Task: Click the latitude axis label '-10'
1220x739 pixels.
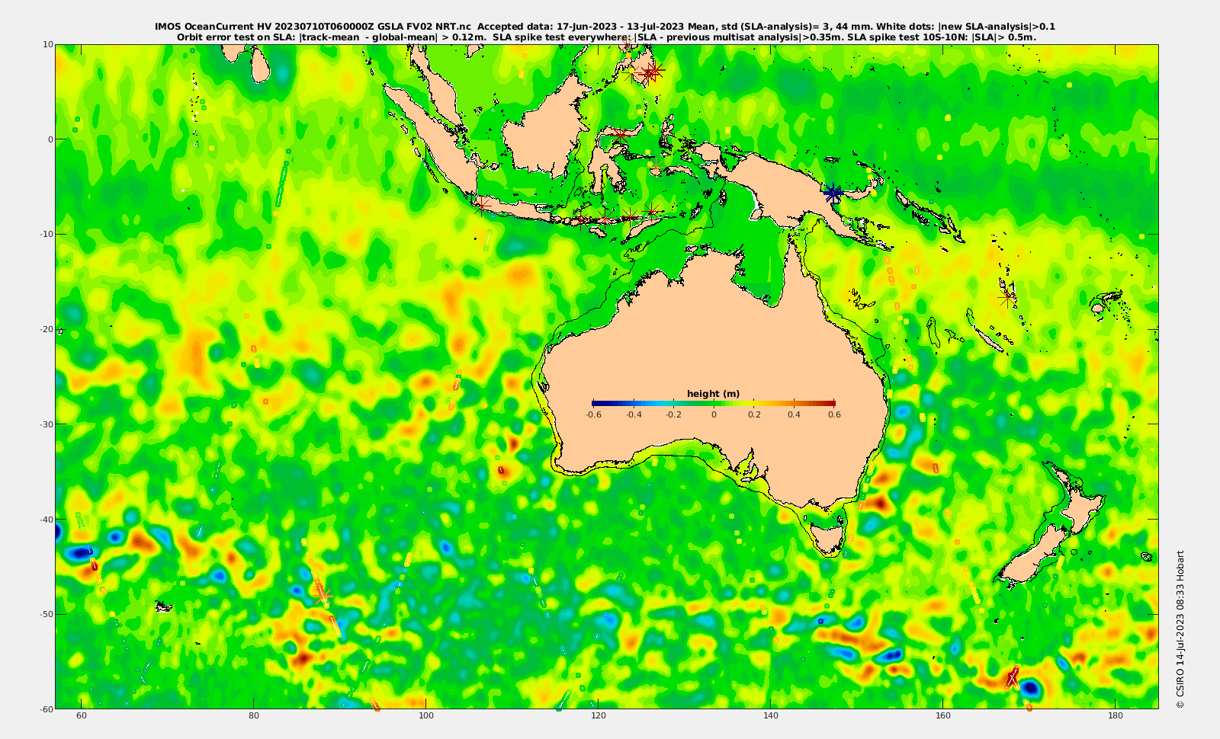Action: pos(46,234)
